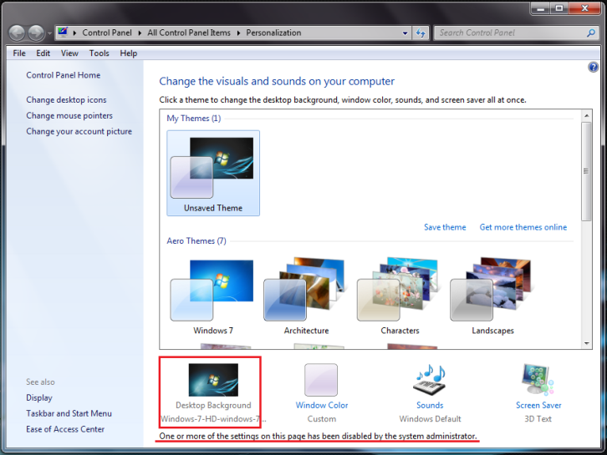Image resolution: width=607 pixels, height=455 pixels.
Task: Open Change mouse pointers link
Action: click(x=69, y=115)
